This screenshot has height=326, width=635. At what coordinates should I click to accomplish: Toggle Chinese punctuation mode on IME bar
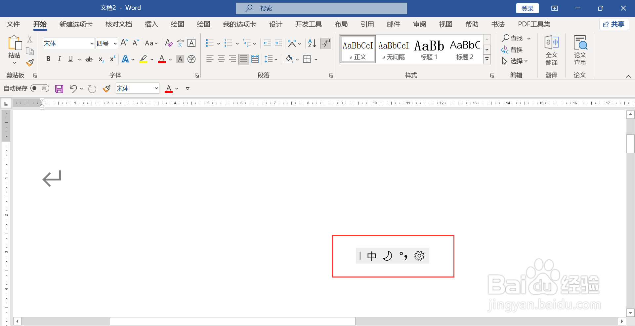point(403,256)
